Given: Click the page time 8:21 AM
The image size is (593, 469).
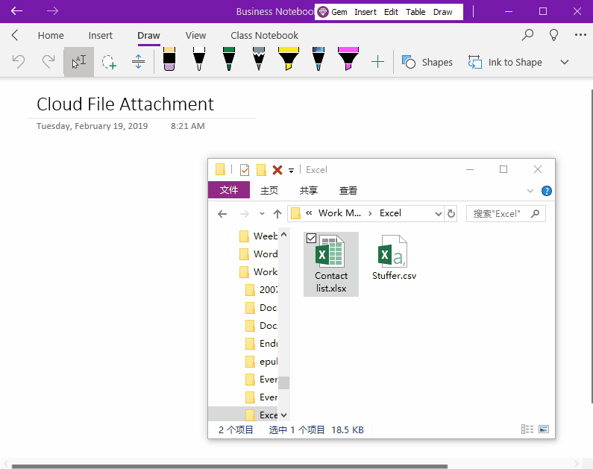Looking at the screenshot, I should [x=187, y=126].
